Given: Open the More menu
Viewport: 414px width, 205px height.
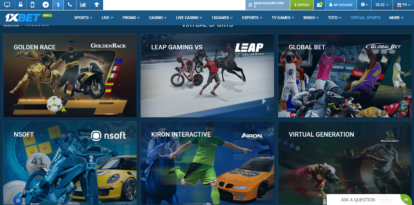Looking at the screenshot, I should coord(396,18).
